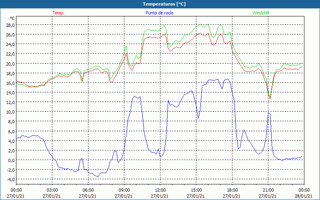Click the '18:00' time axis label
This screenshot has height=200, width=320.
point(232,190)
